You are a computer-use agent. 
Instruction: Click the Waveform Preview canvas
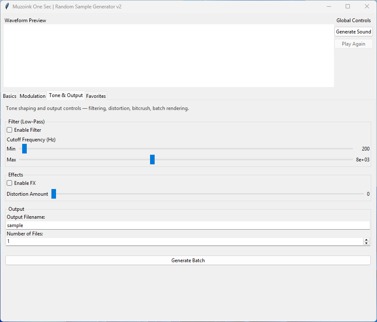click(x=169, y=56)
